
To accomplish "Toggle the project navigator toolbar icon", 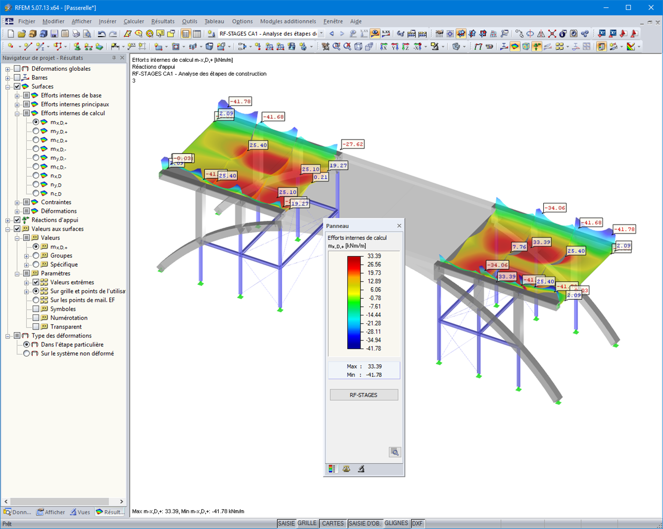I will [186, 34].
